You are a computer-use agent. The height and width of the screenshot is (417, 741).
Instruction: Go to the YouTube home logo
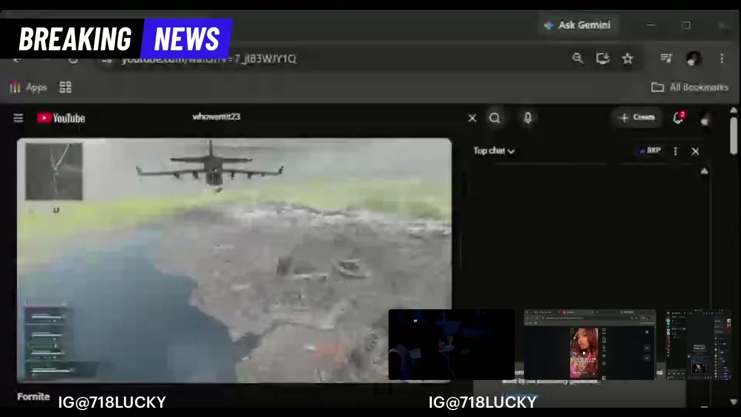click(x=61, y=118)
